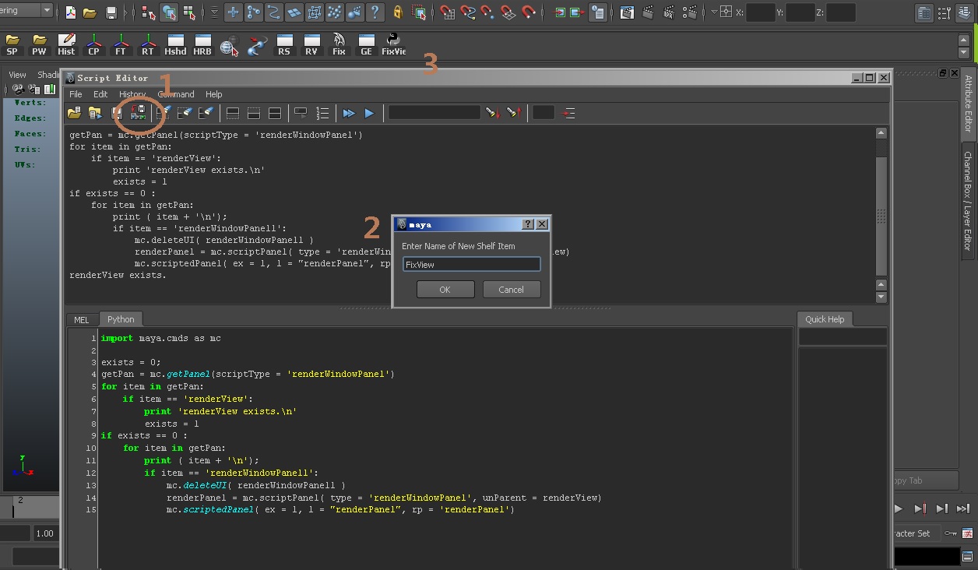Open the History menu in Script Editor
This screenshot has width=978, height=570.
[132, 94]
